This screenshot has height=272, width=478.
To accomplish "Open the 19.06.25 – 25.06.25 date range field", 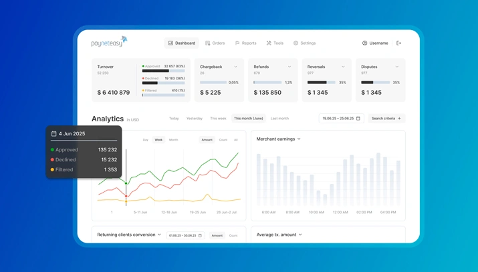I will 342,119.
